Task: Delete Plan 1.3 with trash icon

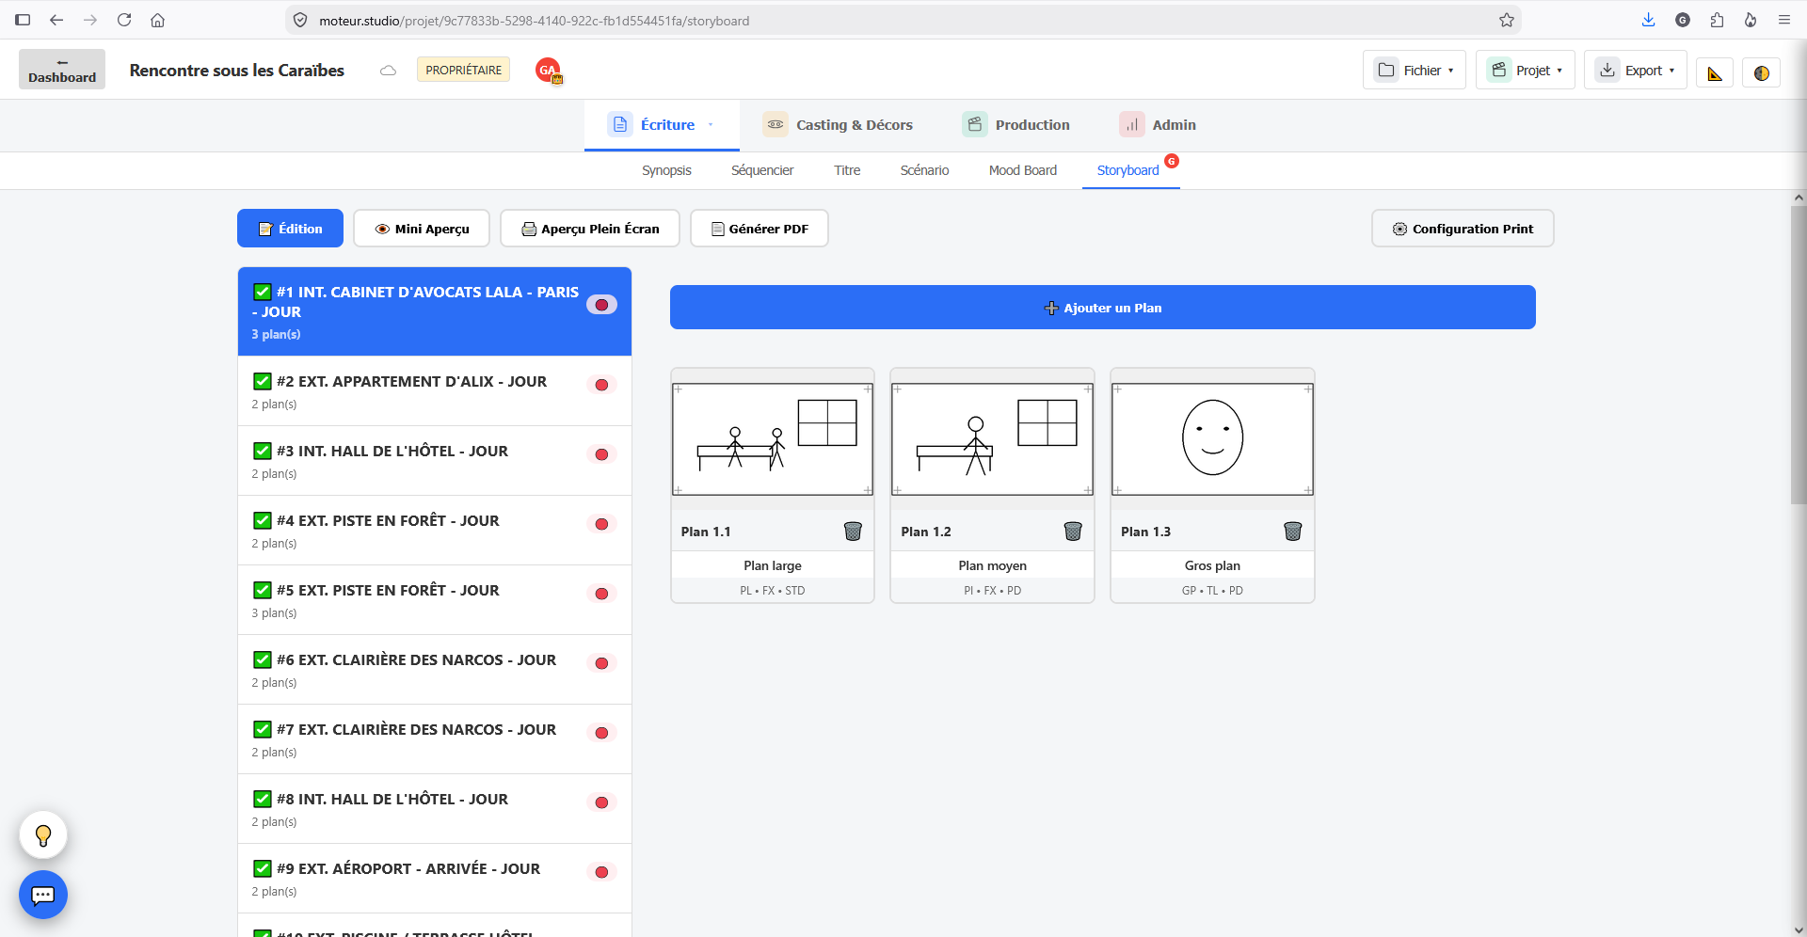Action: click(x=1293, y=532)
